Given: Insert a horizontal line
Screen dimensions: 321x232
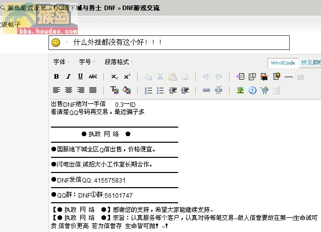Looking at the screenshot, I should [x=289, y=77].
